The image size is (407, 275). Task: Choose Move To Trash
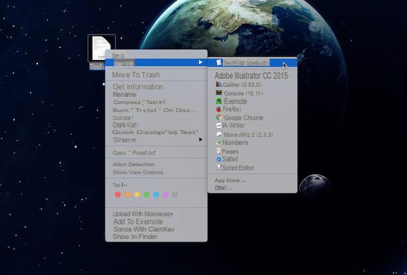(136, 75)
